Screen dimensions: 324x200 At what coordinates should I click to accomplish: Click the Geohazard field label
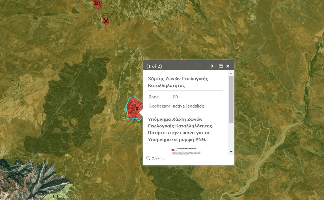click(159, 106)
